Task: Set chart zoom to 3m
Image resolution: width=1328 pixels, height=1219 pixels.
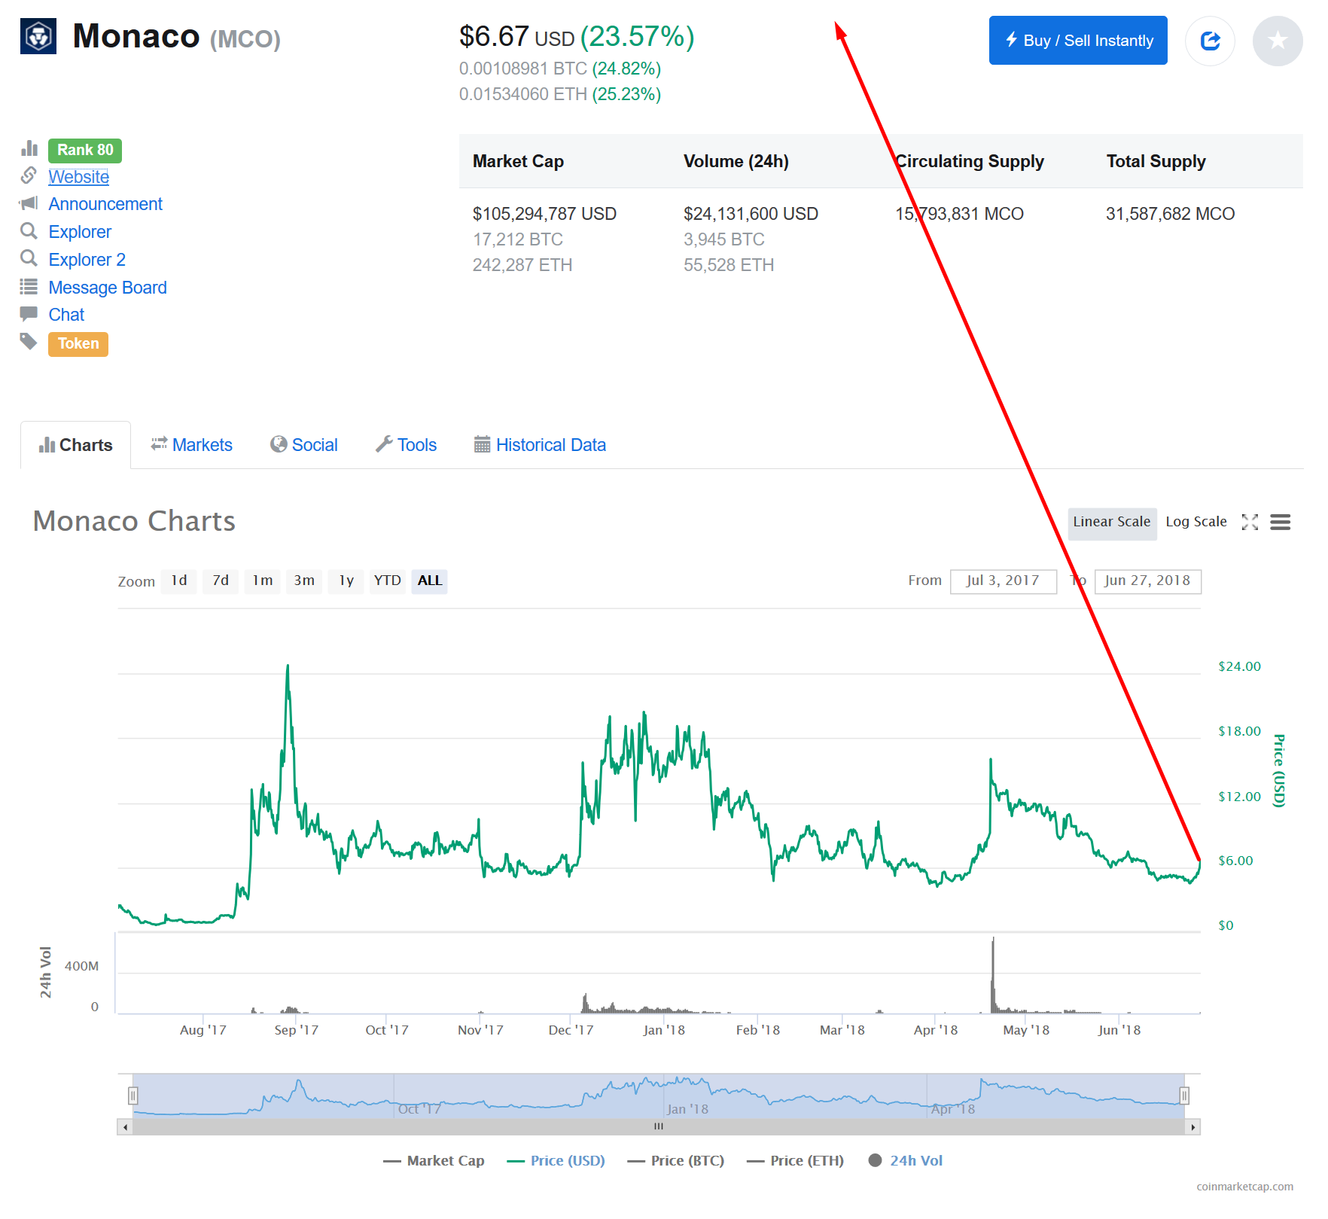Action: tap(304, 581)
